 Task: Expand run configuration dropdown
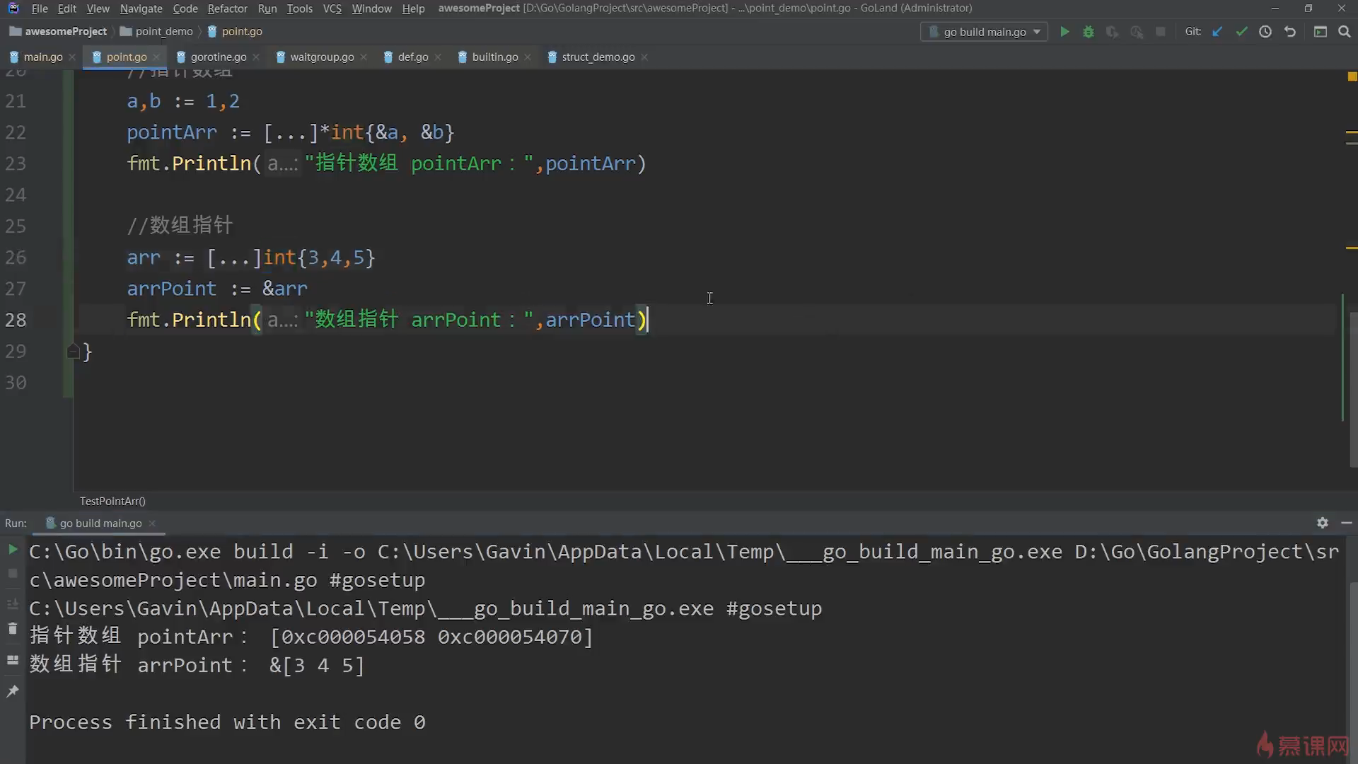click(x=1037, y=32)
